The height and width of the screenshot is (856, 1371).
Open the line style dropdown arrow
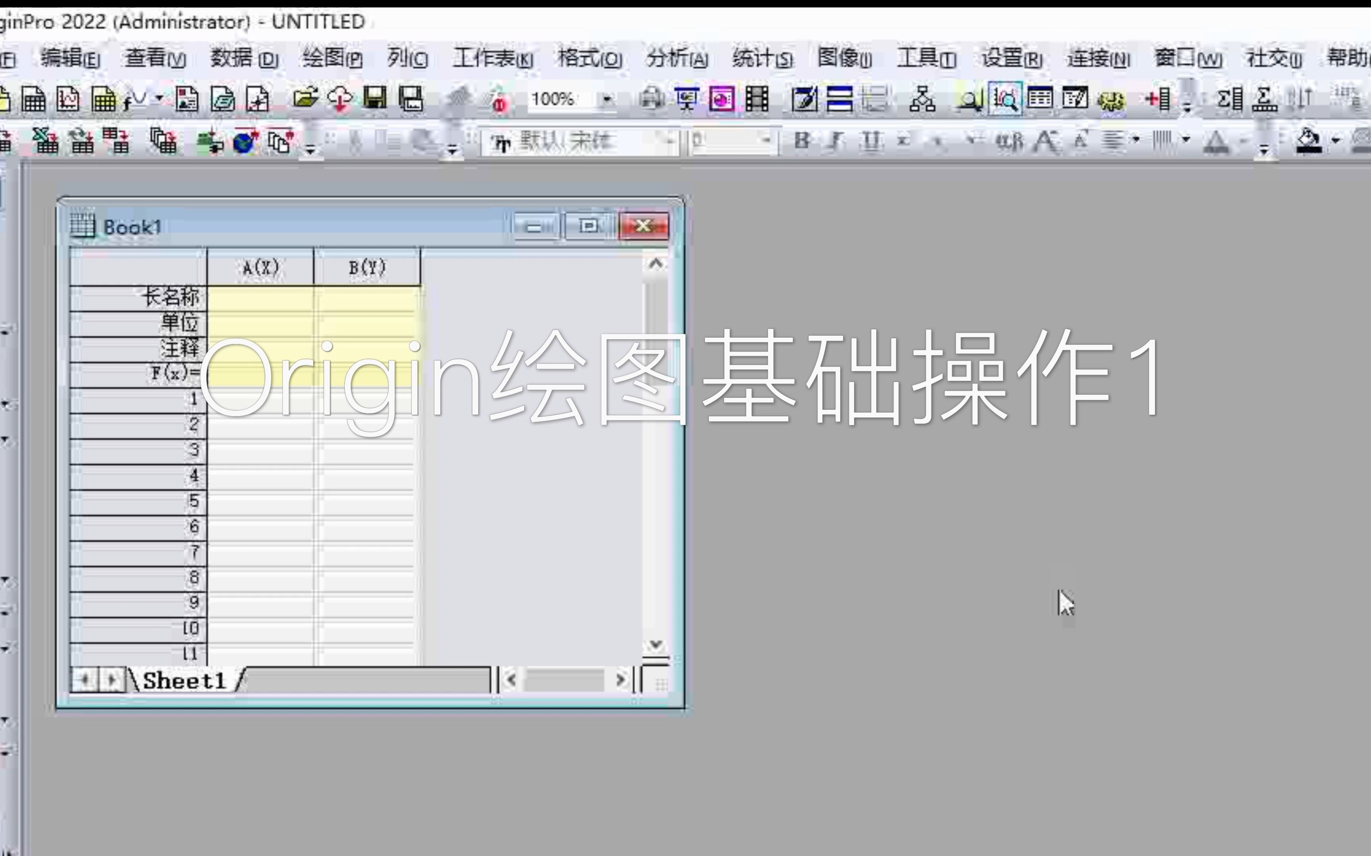[x=1186, y=139]
